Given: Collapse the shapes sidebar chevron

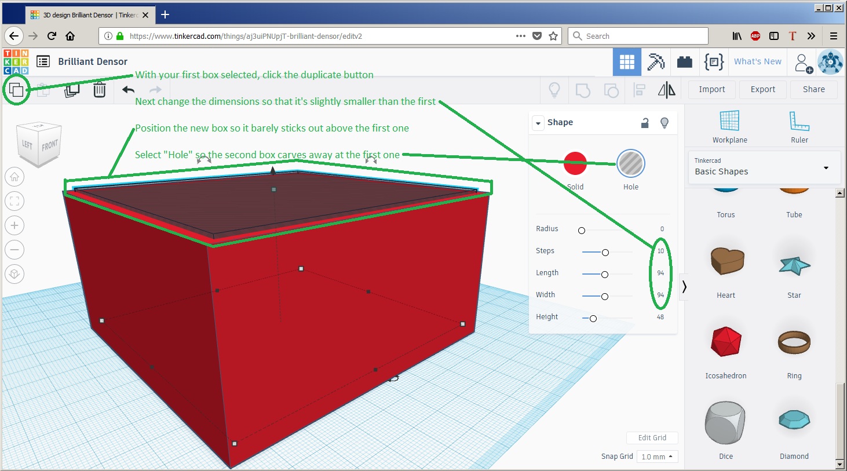Looking at the screenshot, I should coord(684,287).
